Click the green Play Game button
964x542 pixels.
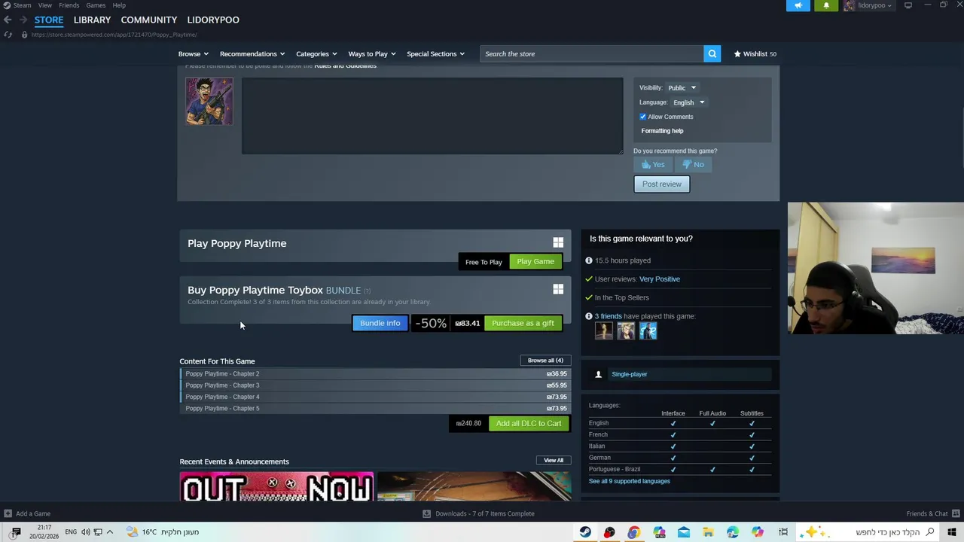coord(535,261)
